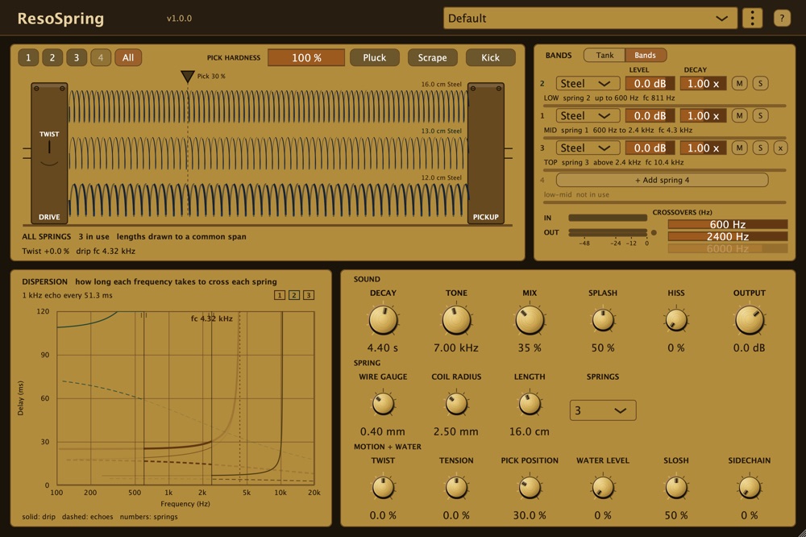Viewport: 806px width, 537px height.
Task: Open the three-dot options menu
Action: (x=752, y=19)
